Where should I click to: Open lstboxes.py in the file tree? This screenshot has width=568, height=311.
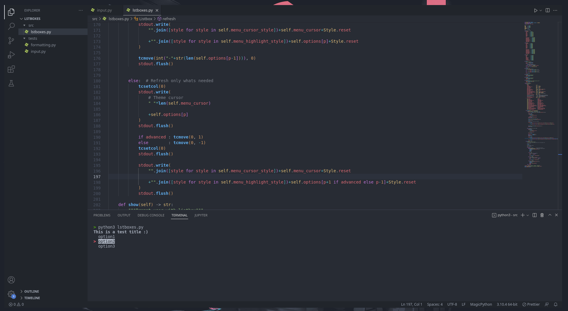click(x=41, y=32)
